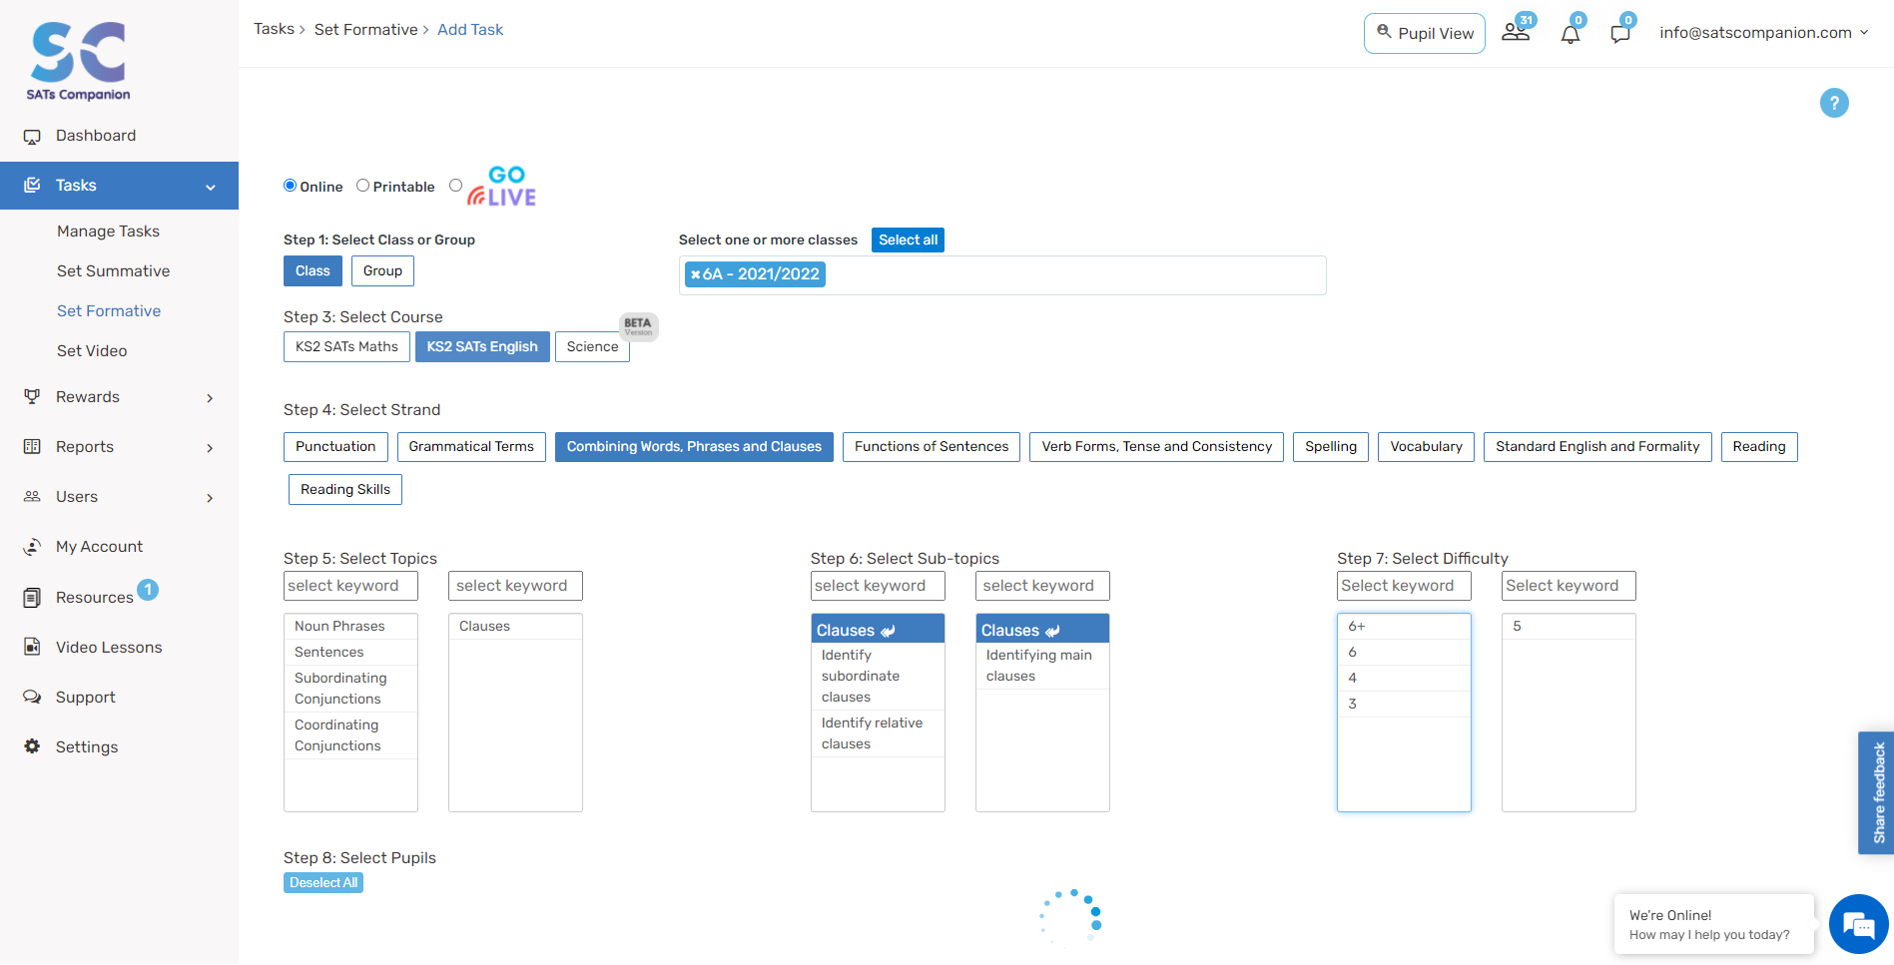Image resolution: width=1894 pixels, height=965 pixels.
Task: Click return arrow on second Clauses sub-topic header
Action: 1052,631
